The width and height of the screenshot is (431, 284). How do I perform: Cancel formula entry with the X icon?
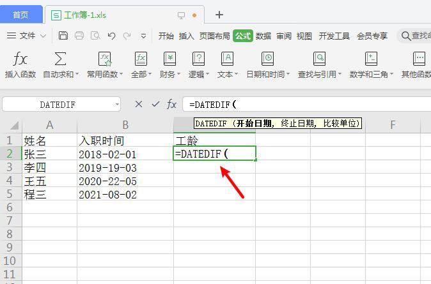tap(139, 104)
